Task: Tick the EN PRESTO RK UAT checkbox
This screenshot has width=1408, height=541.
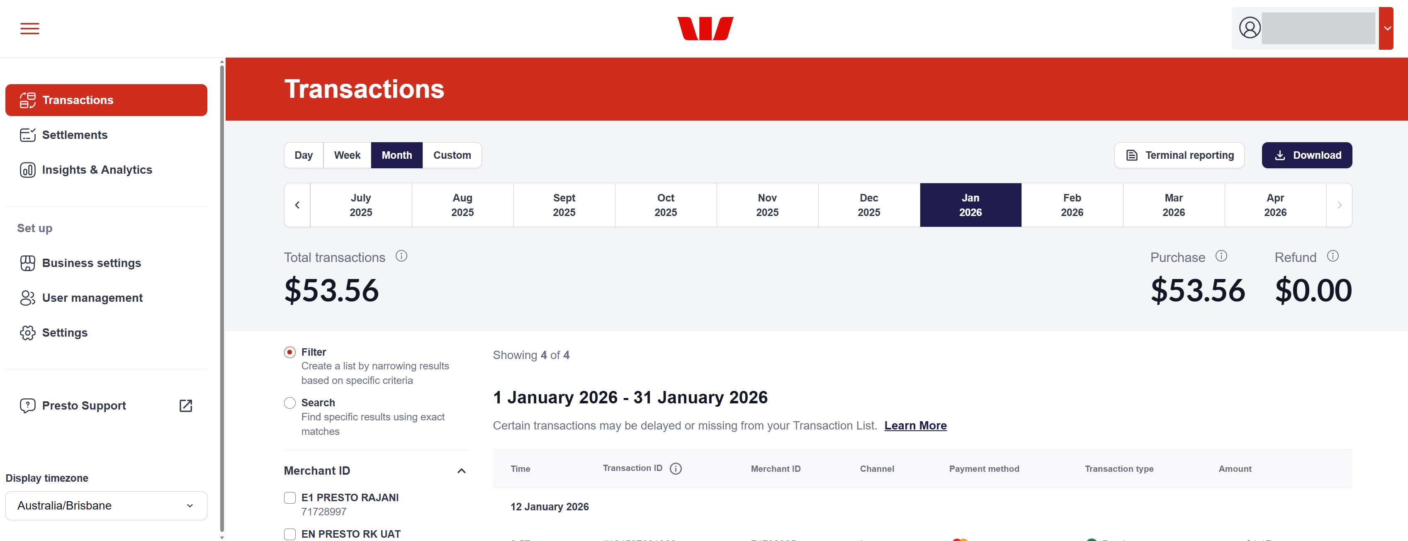Action: coord(290,534)
